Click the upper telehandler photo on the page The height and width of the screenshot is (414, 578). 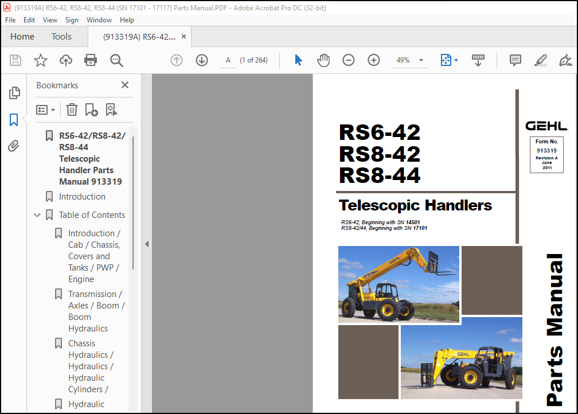pyautogui.click(x=399, y=284)
